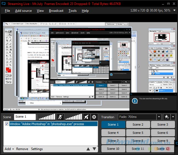This screenshot has width=178, height=155.
Task: Select the Magic Wand tool in Photoshop's toolbox
Action: click(x=10, y=38)
